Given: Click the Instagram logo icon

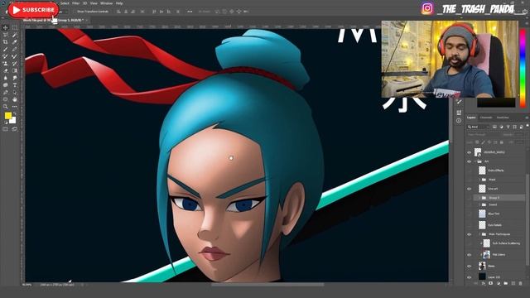Looking at the screenshot, I should click(x=427, y=8).
